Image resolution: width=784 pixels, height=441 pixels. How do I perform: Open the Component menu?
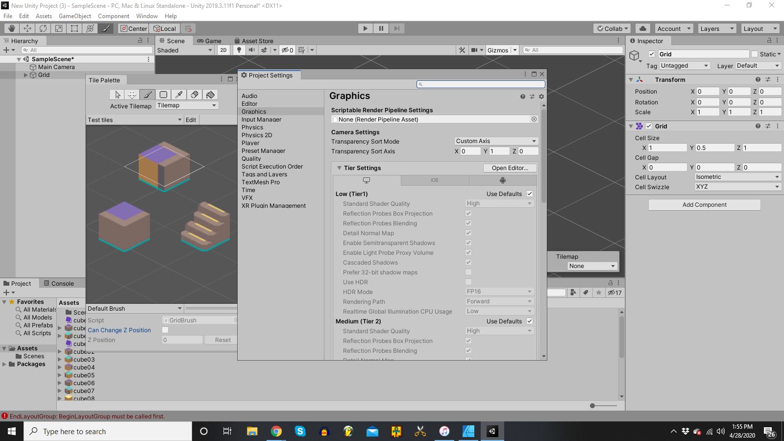point(114,16)
